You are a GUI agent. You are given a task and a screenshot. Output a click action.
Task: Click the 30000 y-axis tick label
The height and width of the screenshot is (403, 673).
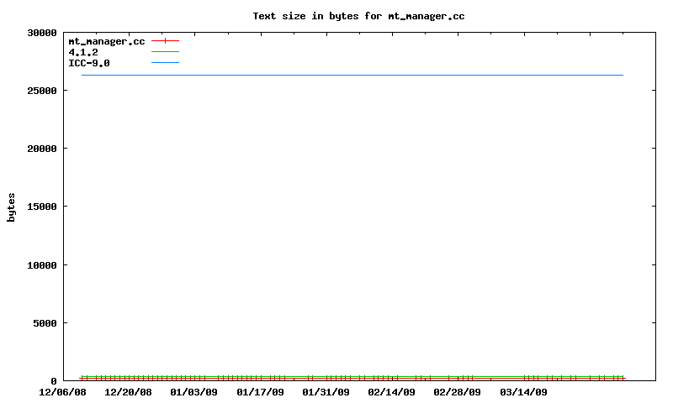(x=40, y=33)
